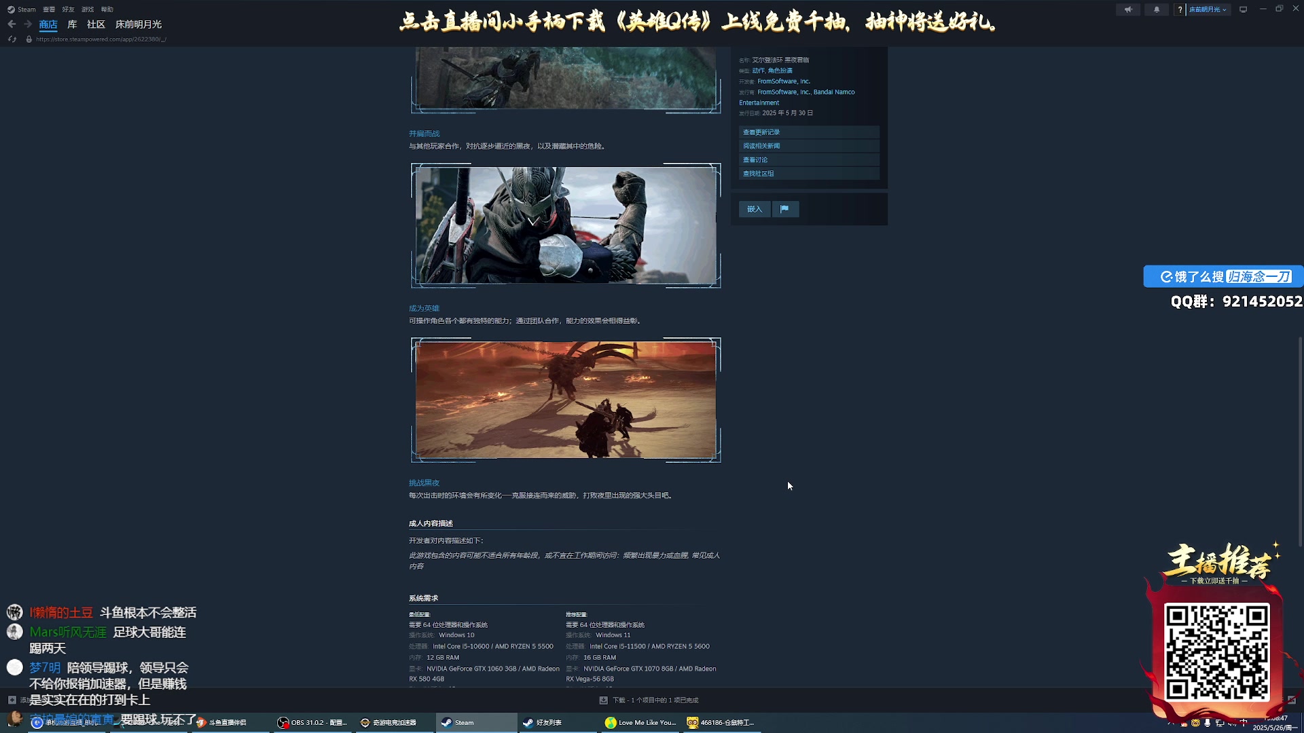
Task: Select the 角色扮演 genre tag link
Action: point(780,71)
